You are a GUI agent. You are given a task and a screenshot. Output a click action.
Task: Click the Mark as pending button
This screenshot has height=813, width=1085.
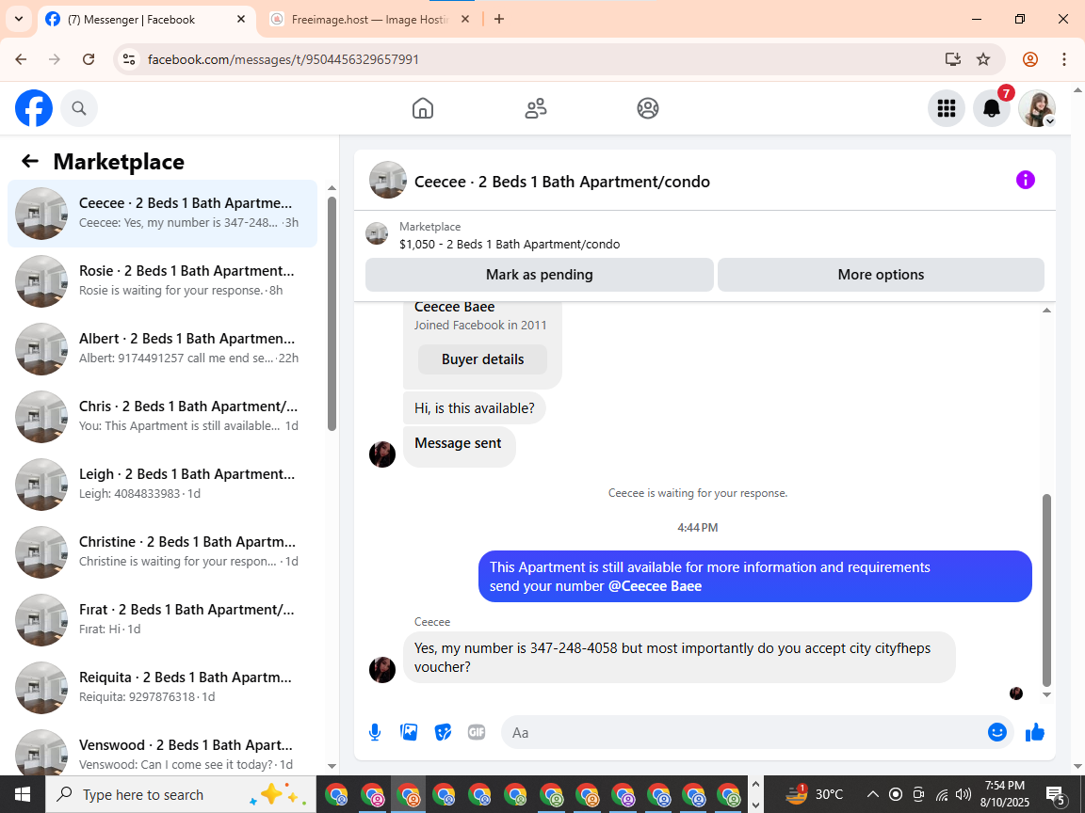[x=540, y=275]
